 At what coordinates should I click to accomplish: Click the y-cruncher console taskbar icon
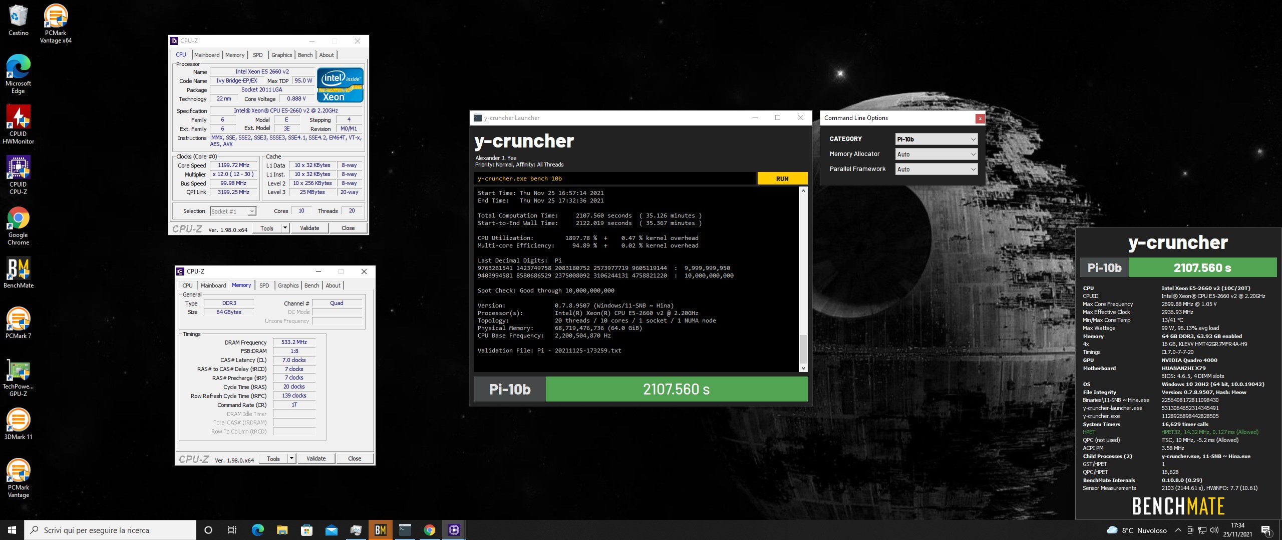[x=405, y=530]
